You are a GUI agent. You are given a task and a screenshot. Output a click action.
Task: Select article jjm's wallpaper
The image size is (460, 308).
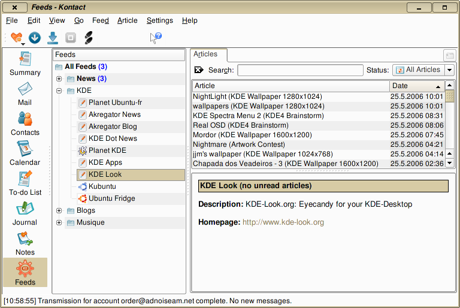click(318, 154)
